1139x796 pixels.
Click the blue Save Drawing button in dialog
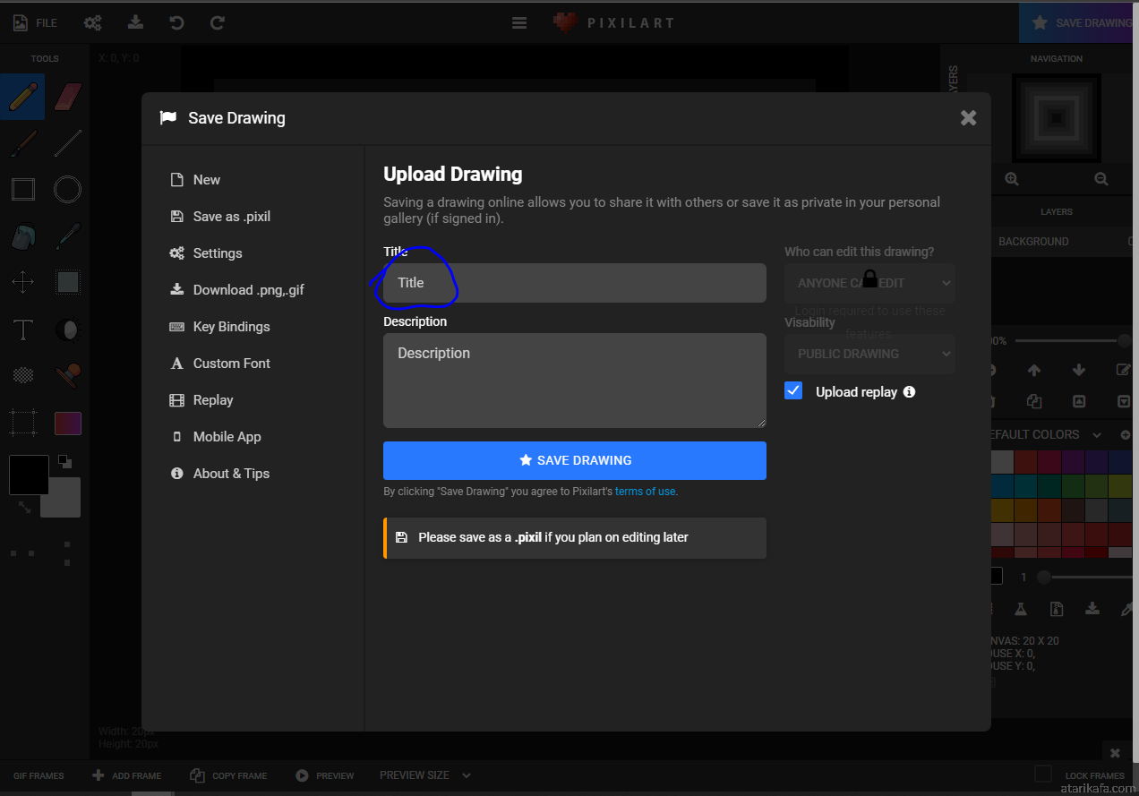tap(575, 460)
